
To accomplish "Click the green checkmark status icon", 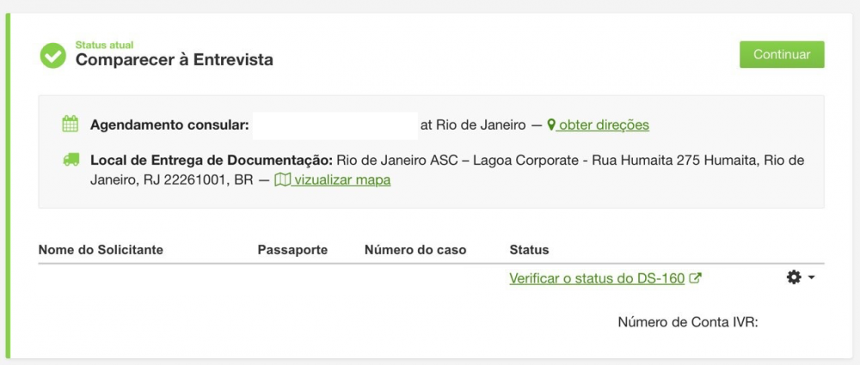I will point(53,55).
